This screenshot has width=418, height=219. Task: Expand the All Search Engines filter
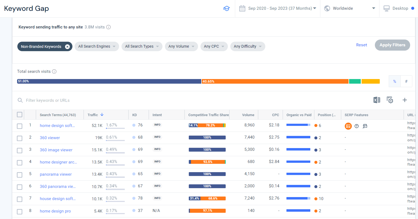click(x=97, y=46)
